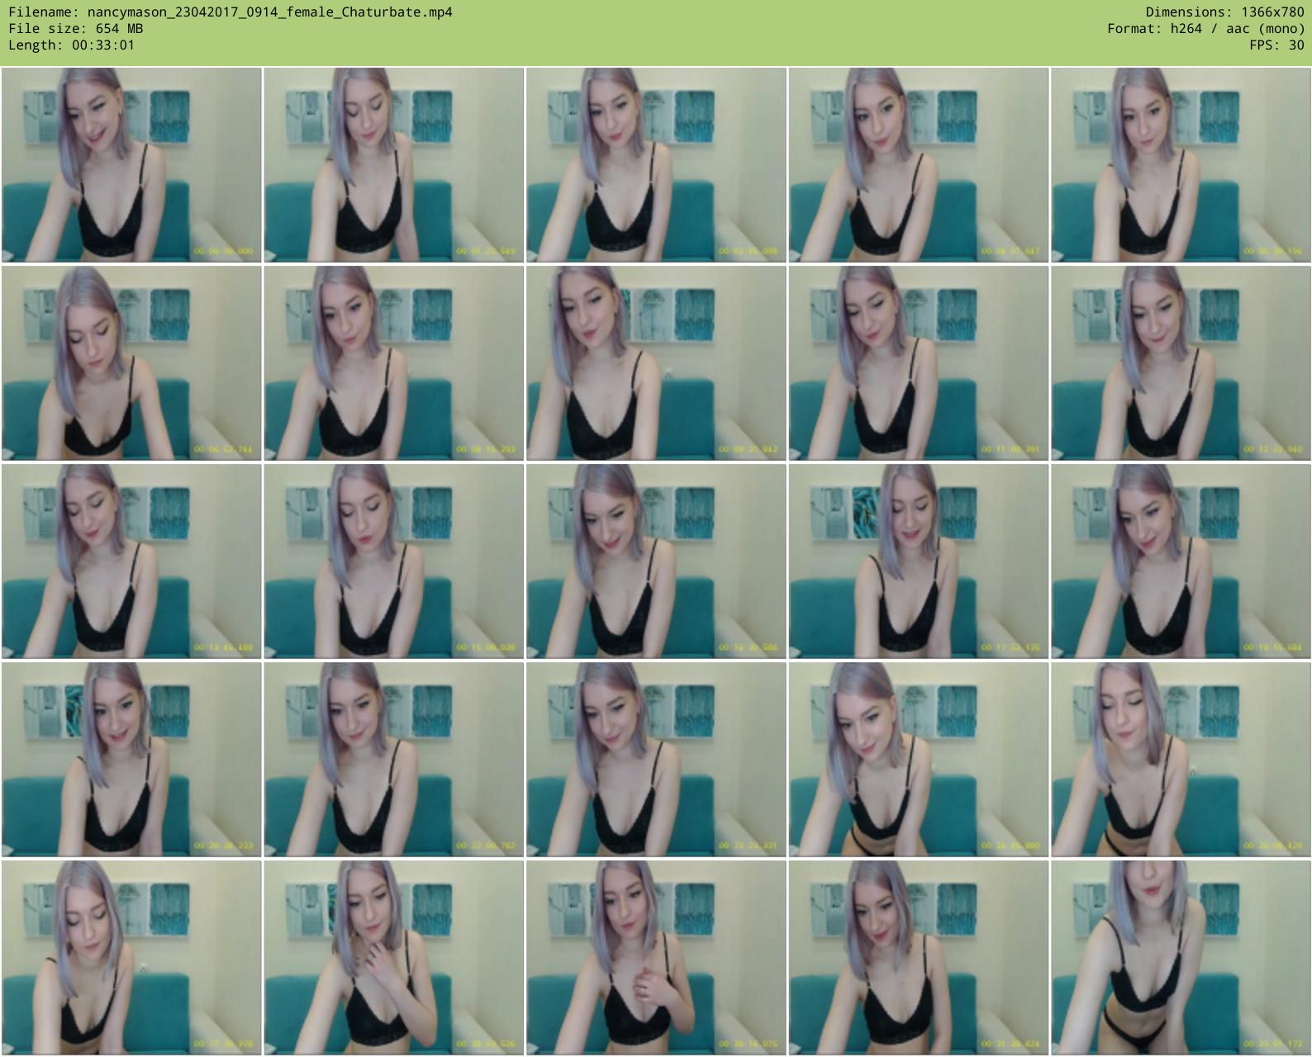
Task: Open the frame stamped 00:16:30
Action: coord(656,562)
